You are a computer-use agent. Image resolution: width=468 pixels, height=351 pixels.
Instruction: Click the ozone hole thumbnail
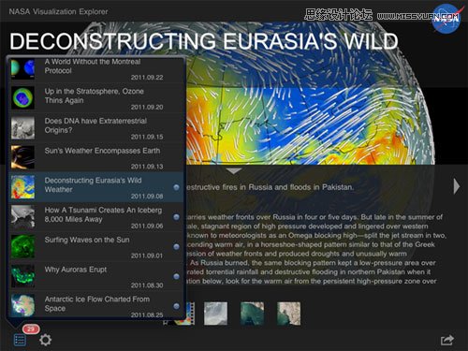pyautogui.click(x=22, y=97)
